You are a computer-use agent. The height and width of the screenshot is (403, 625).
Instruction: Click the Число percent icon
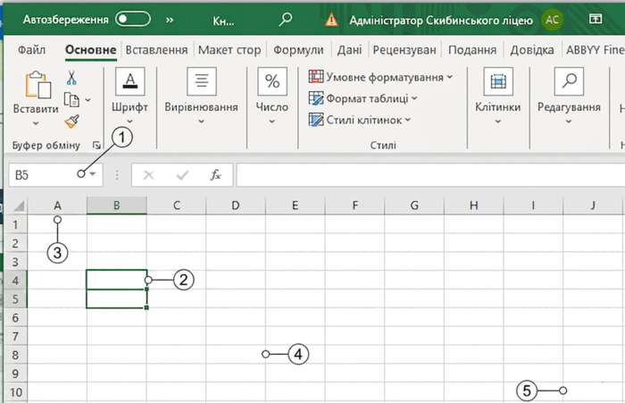272,81
